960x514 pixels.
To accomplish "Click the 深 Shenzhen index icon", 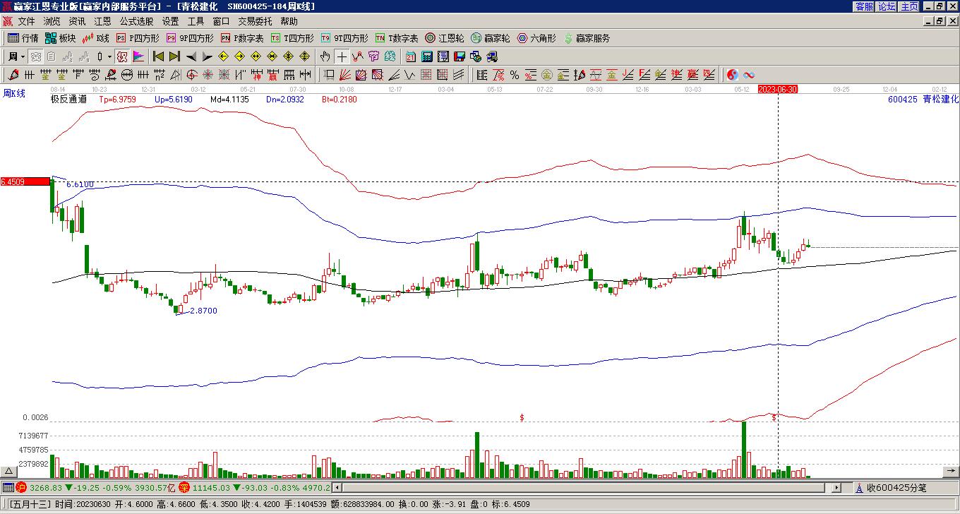I will tap(184, 487).
